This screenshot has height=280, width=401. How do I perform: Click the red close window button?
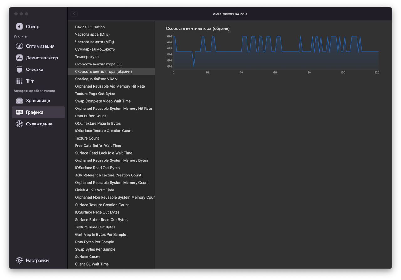point(16,14)
